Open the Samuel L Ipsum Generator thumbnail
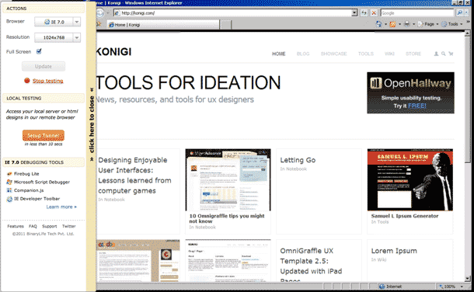Viewport: 474px width, 292px height. pos(410,180)
